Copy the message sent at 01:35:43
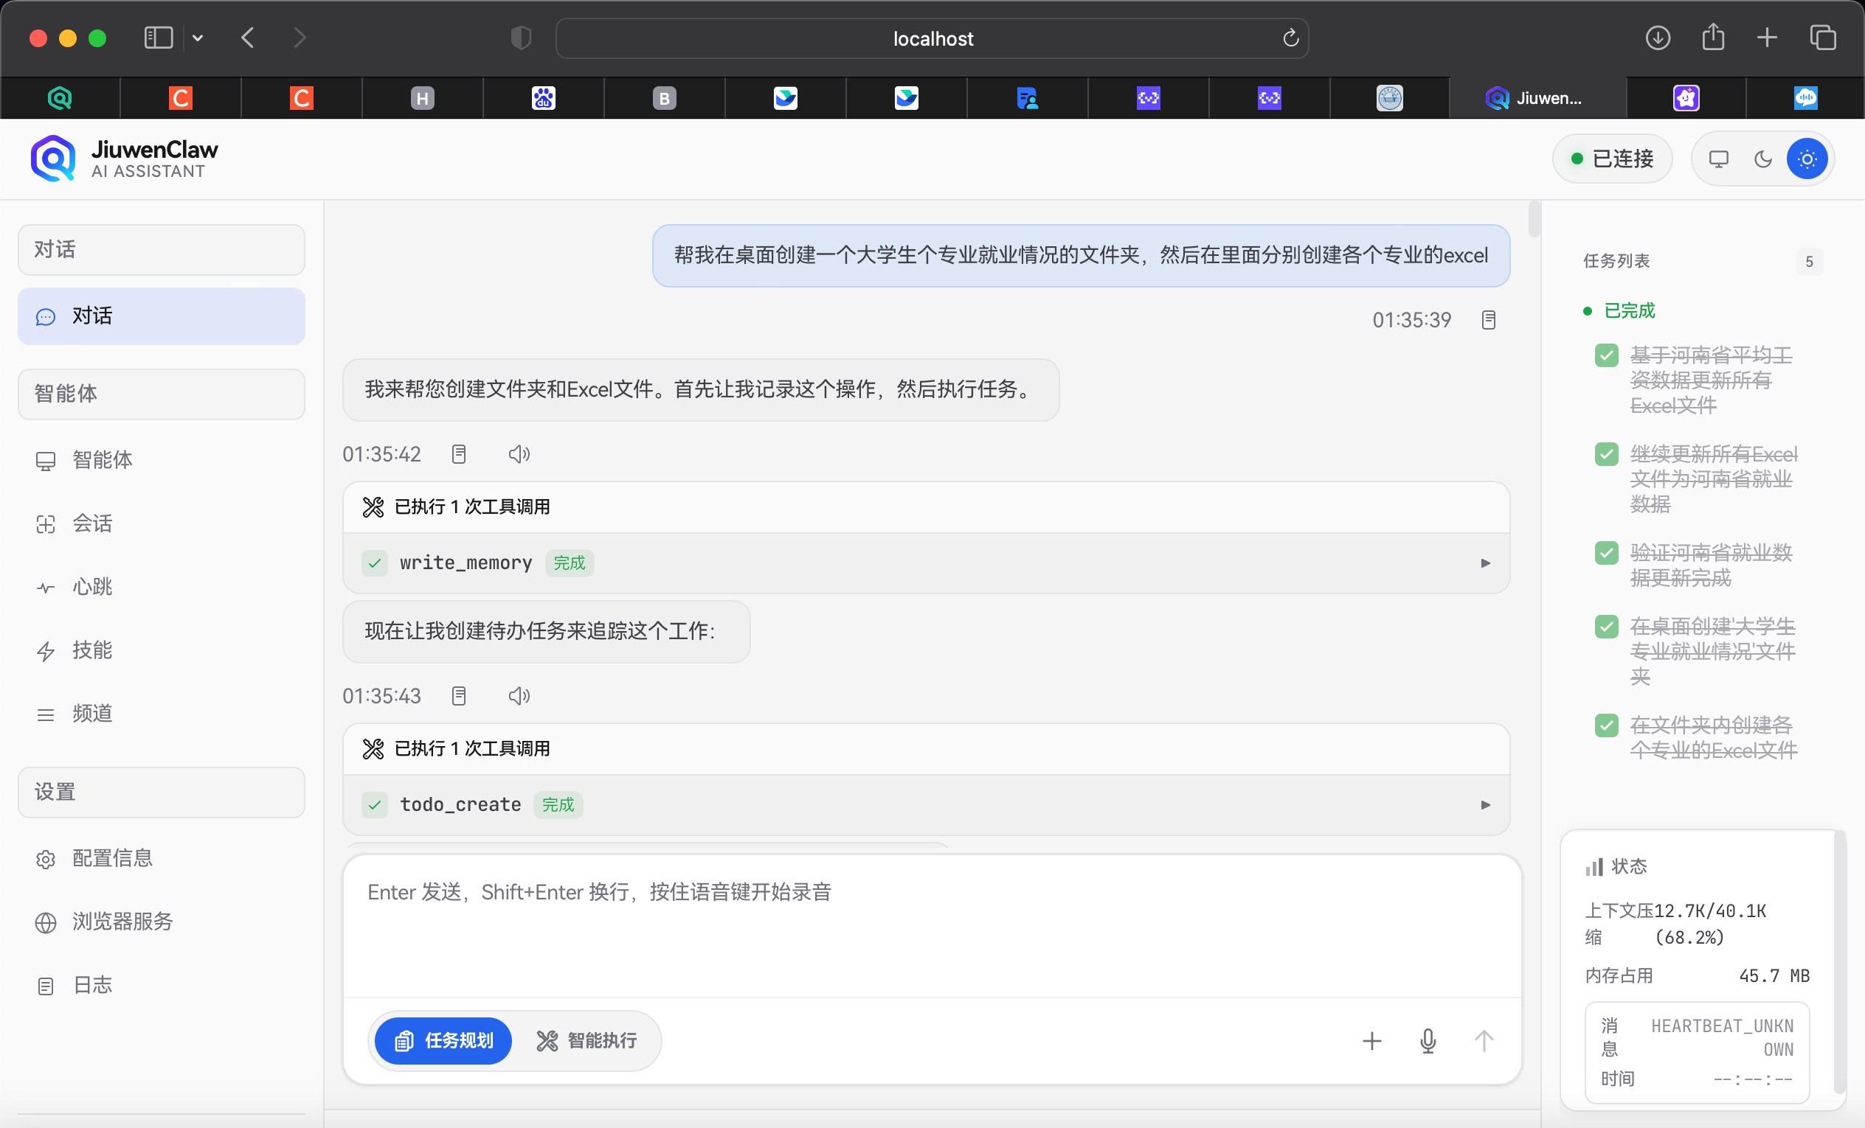The height and width of the screenshot is (1128, 1865). click(x=459, y=695)
